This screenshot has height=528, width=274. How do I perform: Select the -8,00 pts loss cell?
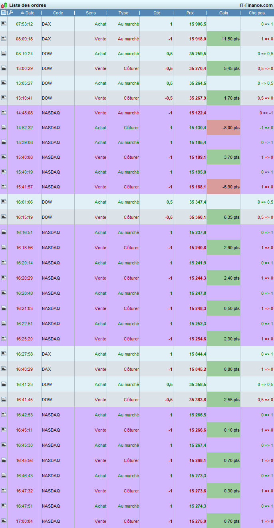coord(224,128)
